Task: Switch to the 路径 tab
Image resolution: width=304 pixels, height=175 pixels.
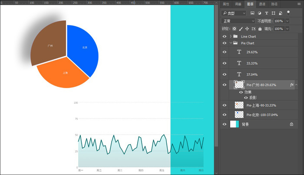Action: [274, 4]
